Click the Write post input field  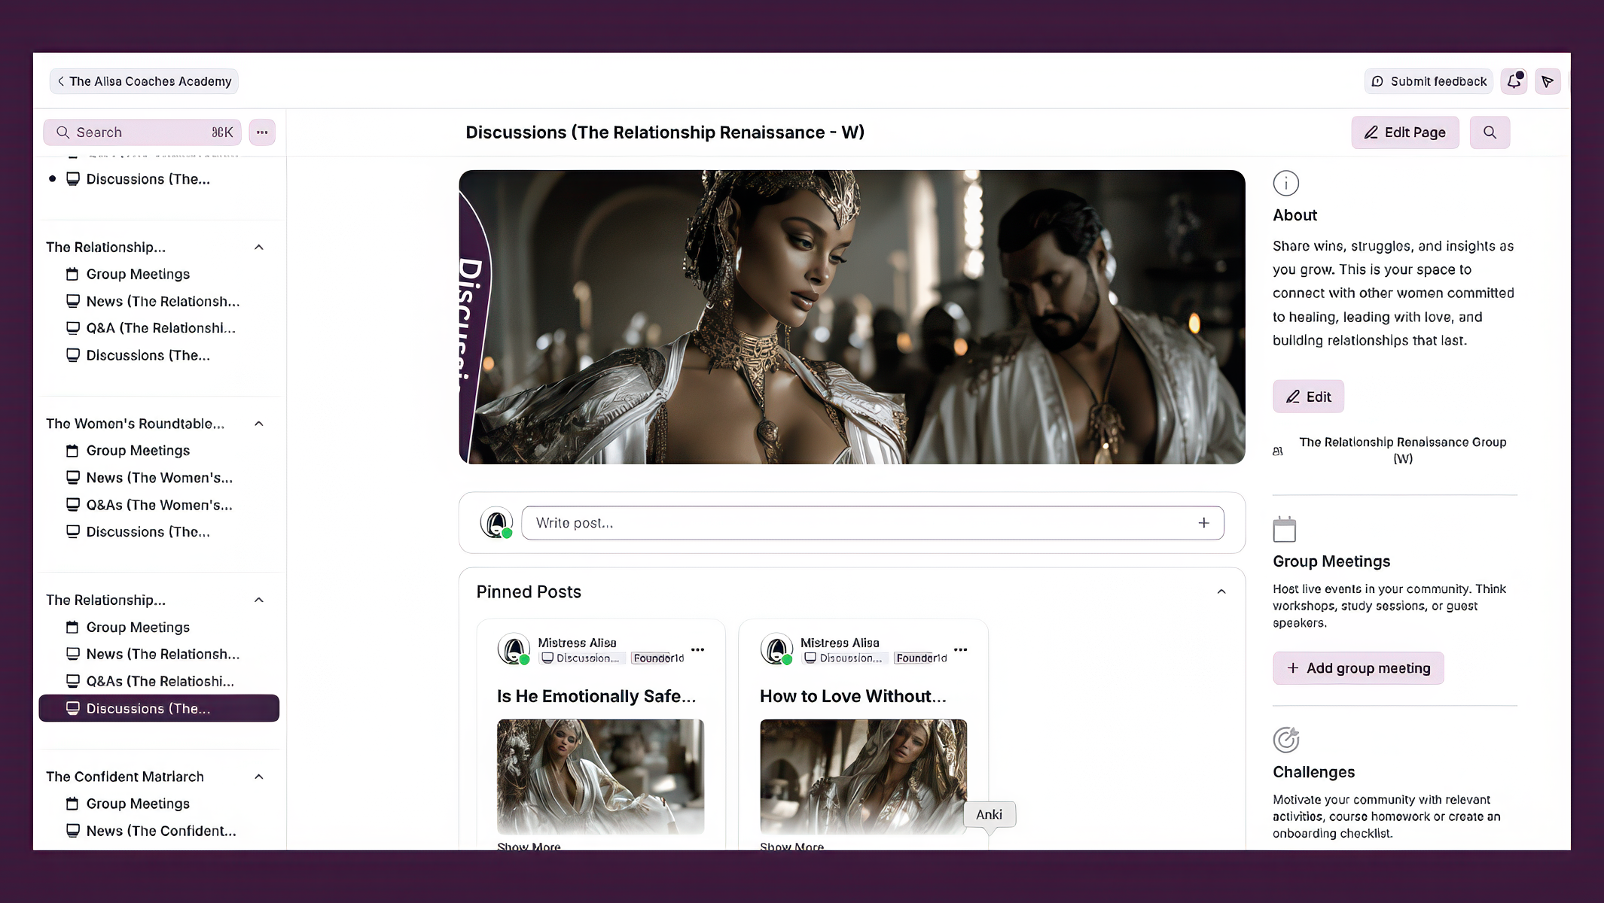(858, 523)
